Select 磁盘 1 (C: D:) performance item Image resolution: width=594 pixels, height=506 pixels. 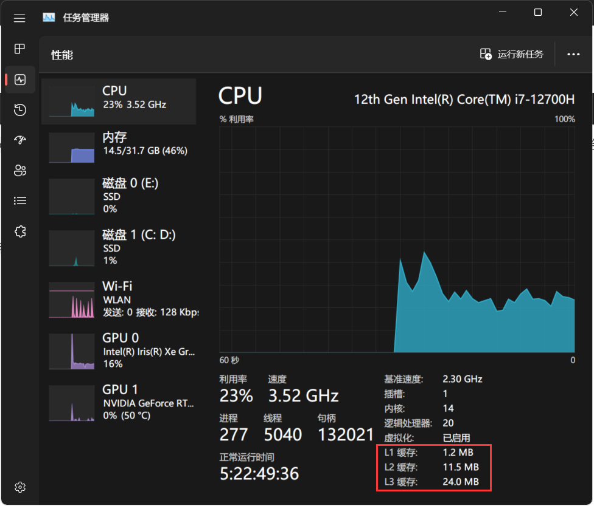(x=119, y=248)
